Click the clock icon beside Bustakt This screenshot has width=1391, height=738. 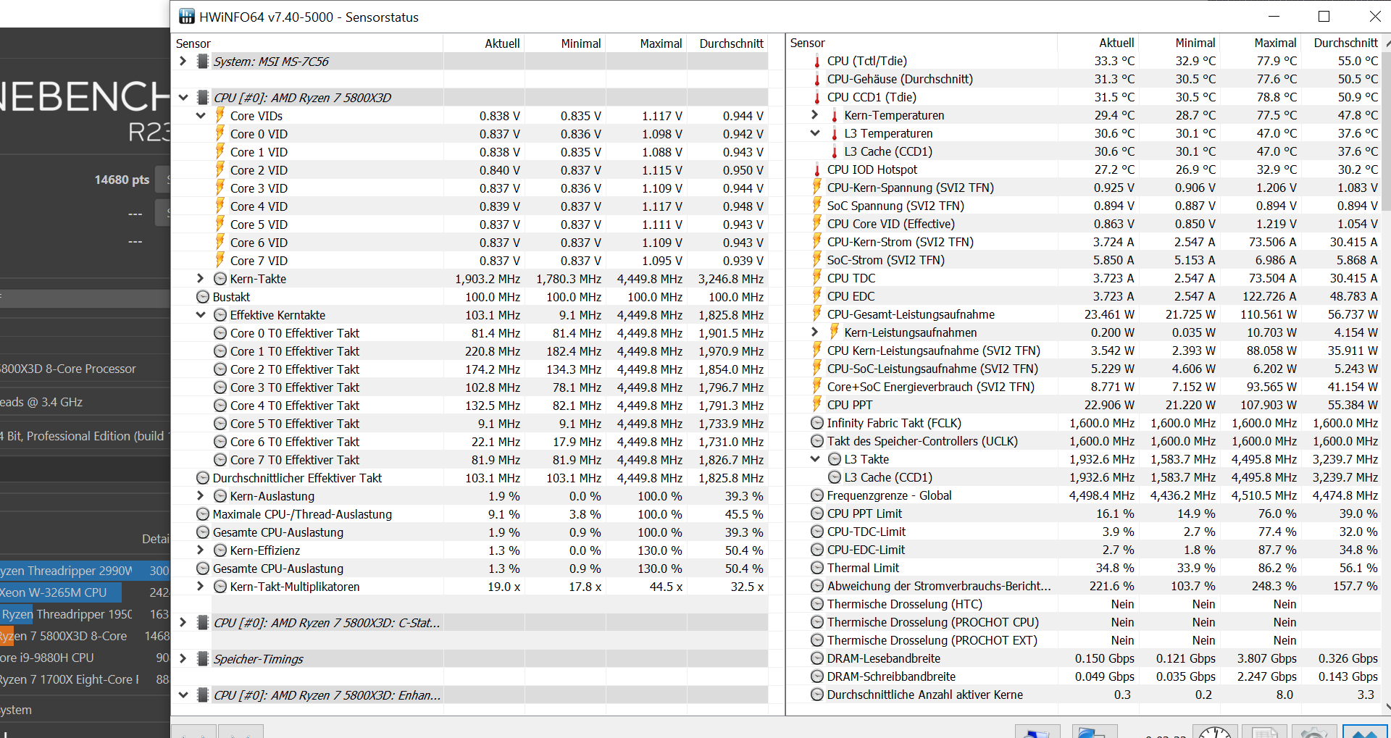(x=203, y=297)
